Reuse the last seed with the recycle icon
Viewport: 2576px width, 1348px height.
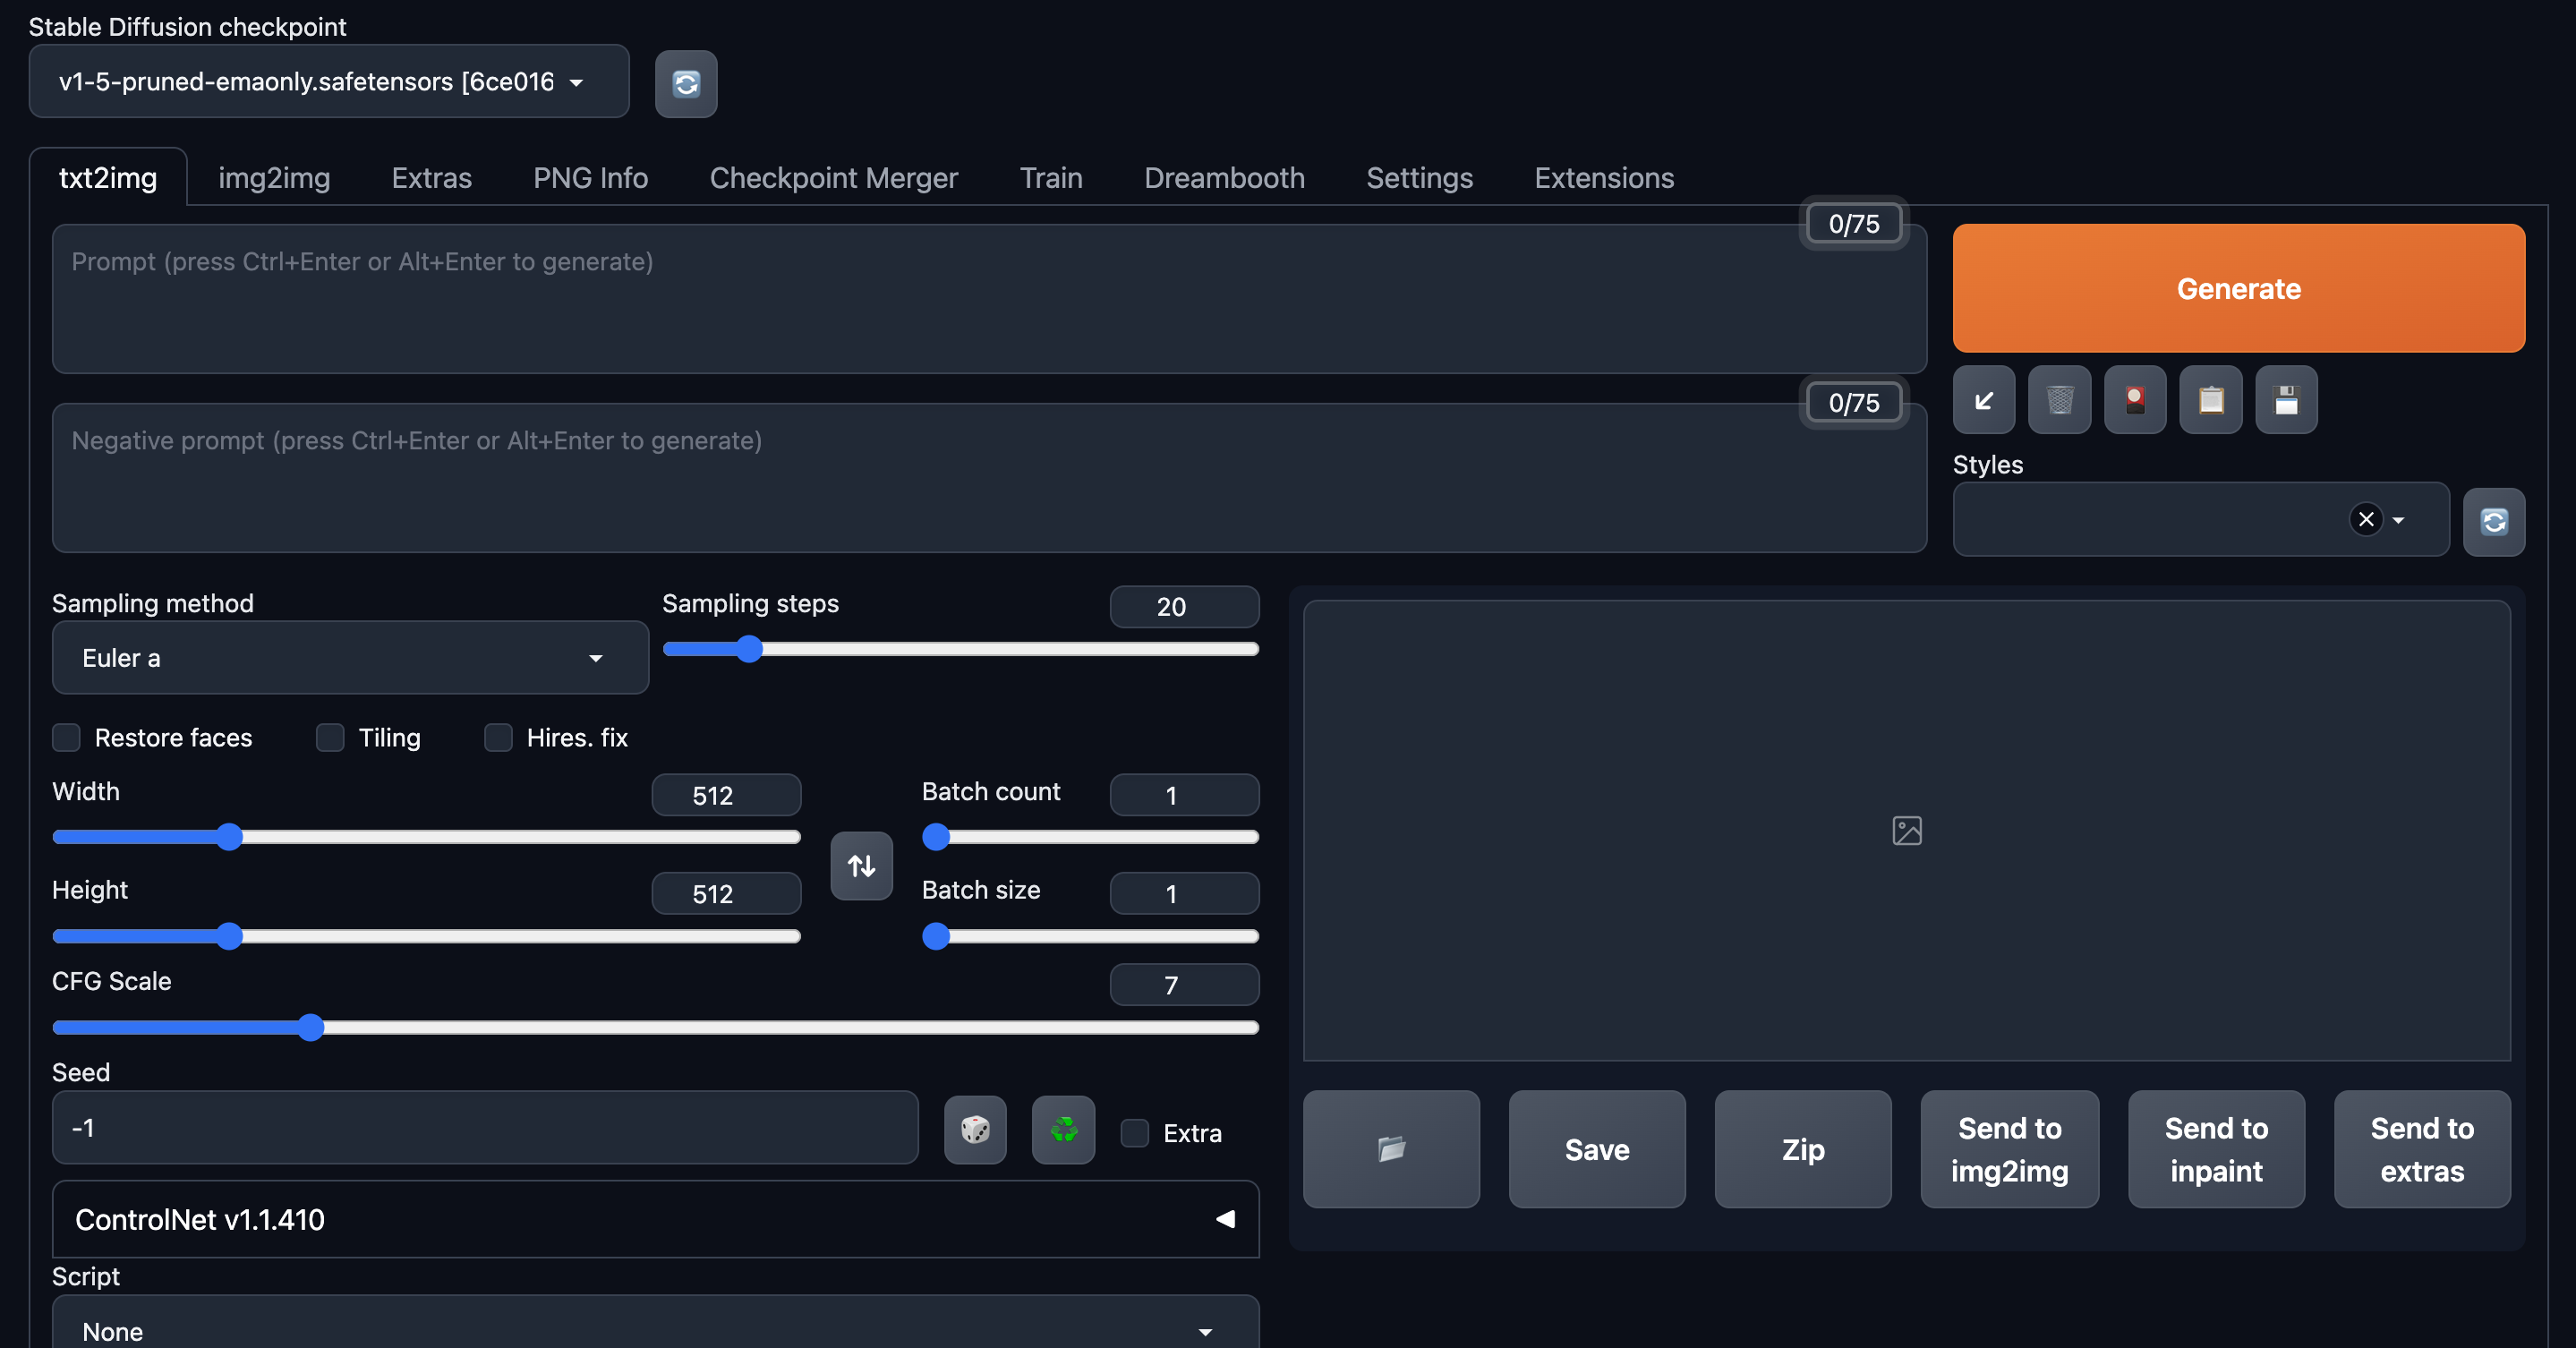point(1064,1130)
